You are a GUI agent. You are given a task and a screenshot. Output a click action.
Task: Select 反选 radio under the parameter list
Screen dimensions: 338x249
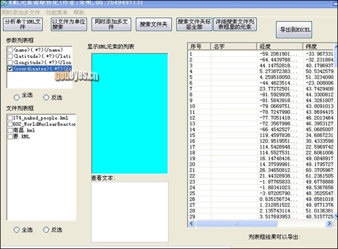[46, 97]
